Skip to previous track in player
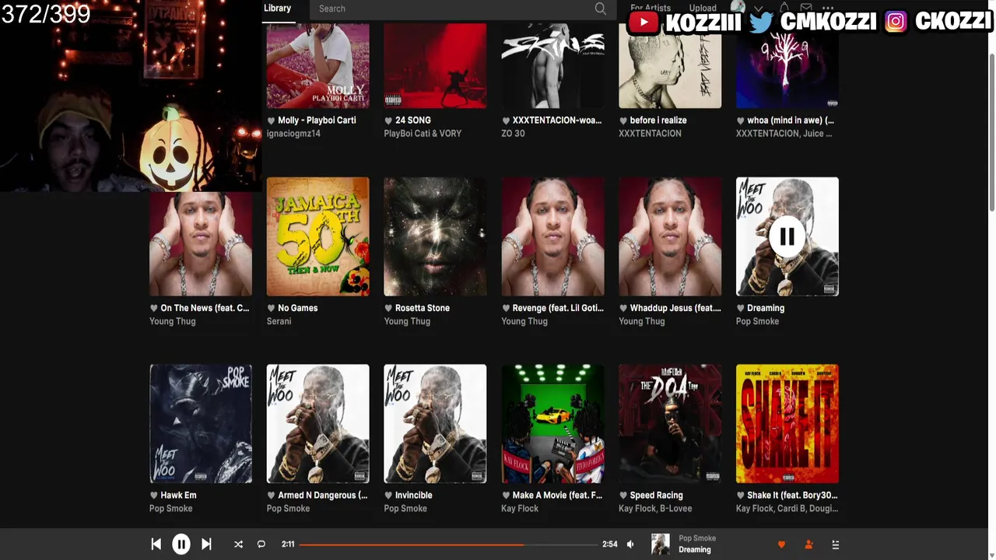 (156, 544)
